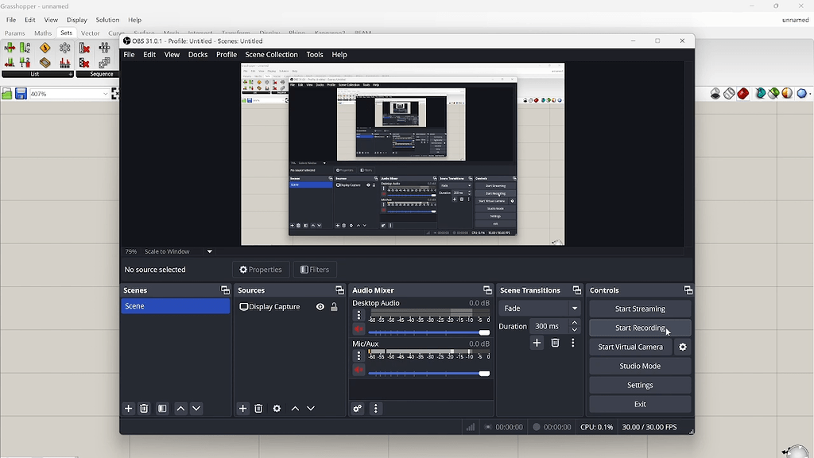Open the Scene Collection menu

[271, 55]
